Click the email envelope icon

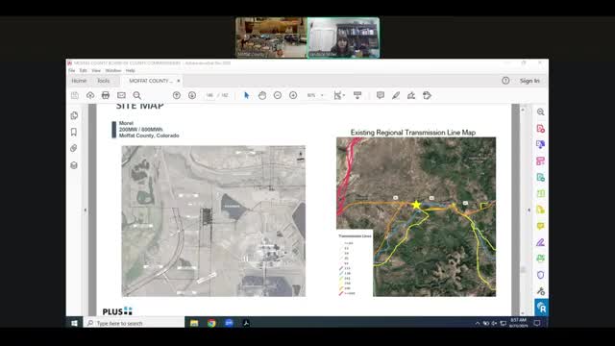click(x=121, y=95)
